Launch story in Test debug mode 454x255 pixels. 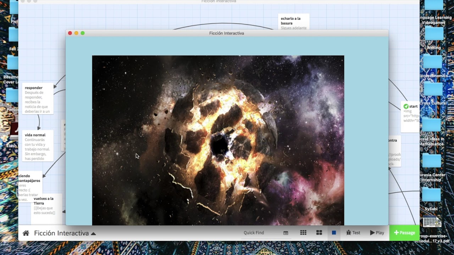pyautogui.click(x=353, y=233)
